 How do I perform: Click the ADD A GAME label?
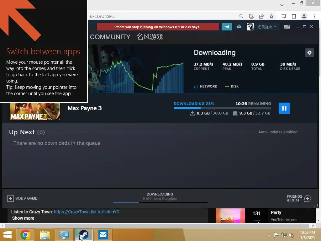[27, 198]
